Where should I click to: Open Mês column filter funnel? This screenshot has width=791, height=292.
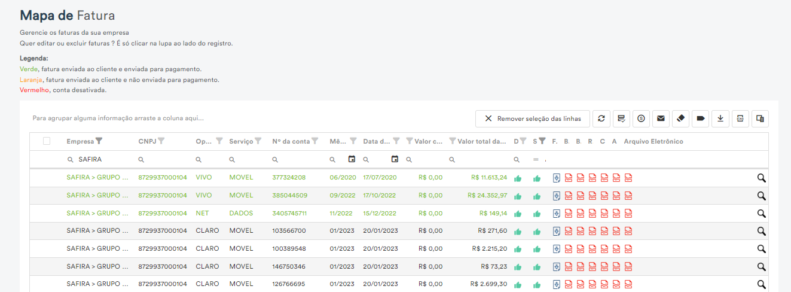pos(353,141)
